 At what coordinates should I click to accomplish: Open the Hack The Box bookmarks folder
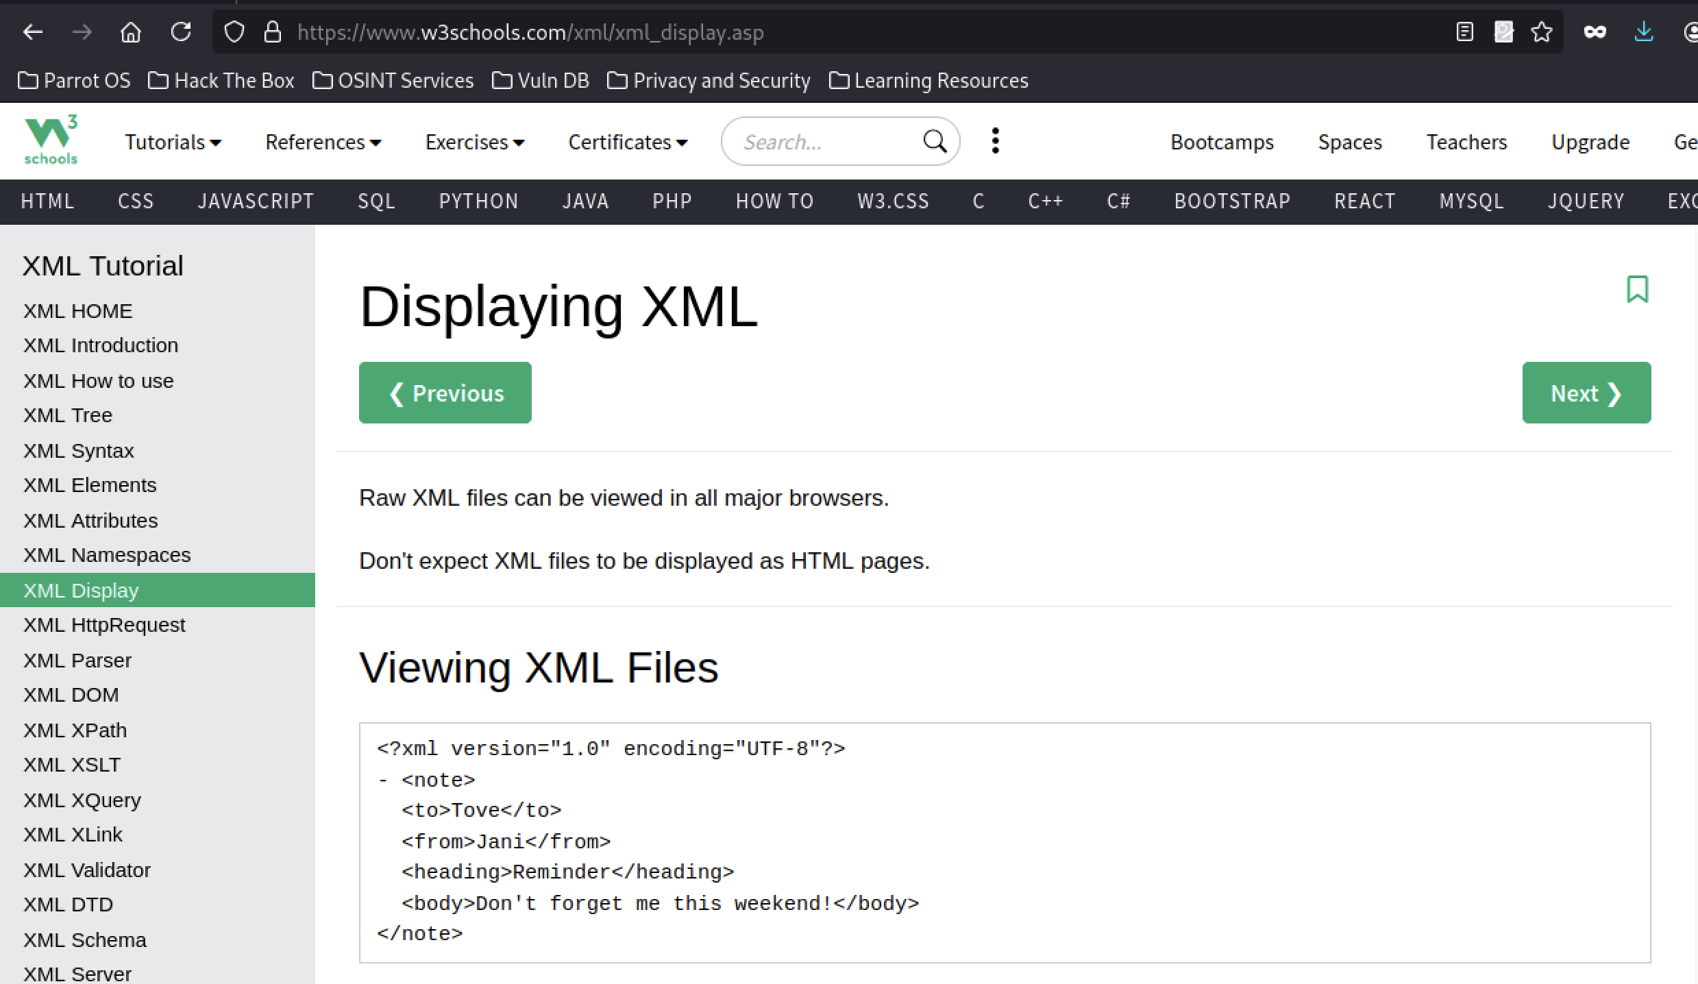click(220, 80)
